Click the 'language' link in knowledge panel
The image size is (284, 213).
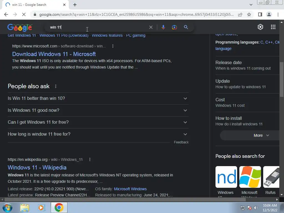coord(223,49)
